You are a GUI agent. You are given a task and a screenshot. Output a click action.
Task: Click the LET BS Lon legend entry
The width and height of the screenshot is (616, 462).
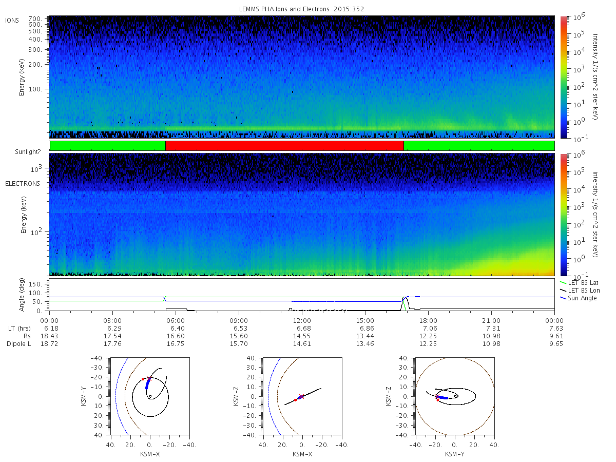pyautogui.click(x=579, y=291)
